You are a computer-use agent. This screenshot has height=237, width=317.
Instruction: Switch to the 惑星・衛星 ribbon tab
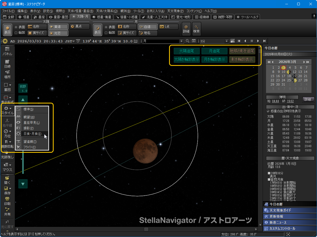102,17
